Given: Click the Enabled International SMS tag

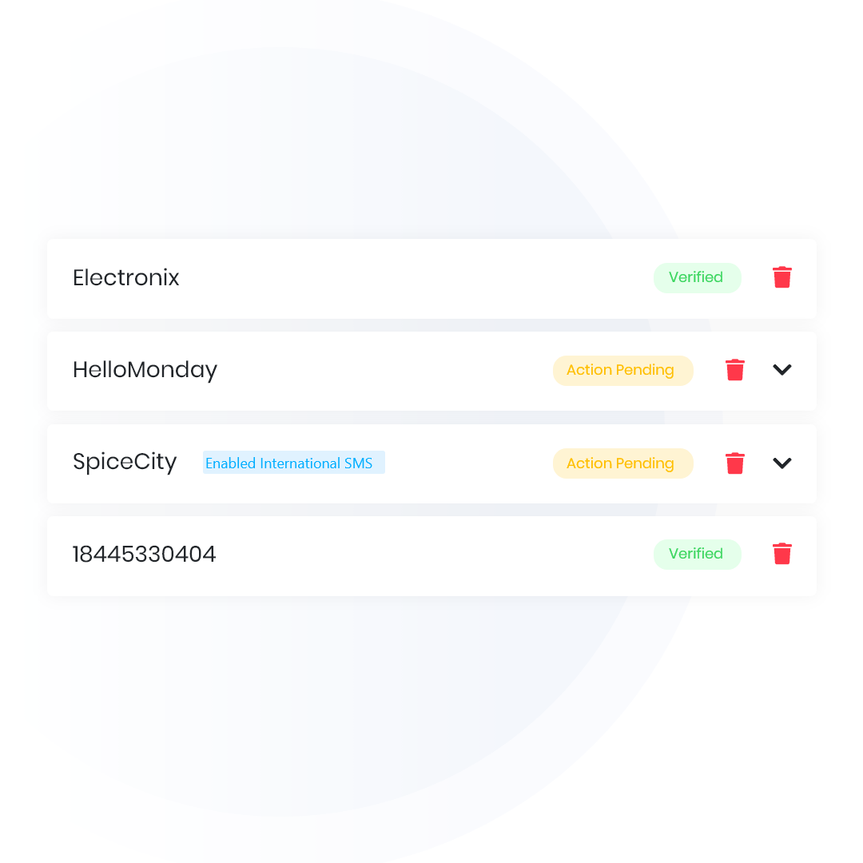Looking at the screenshot, I should (292, 463).
